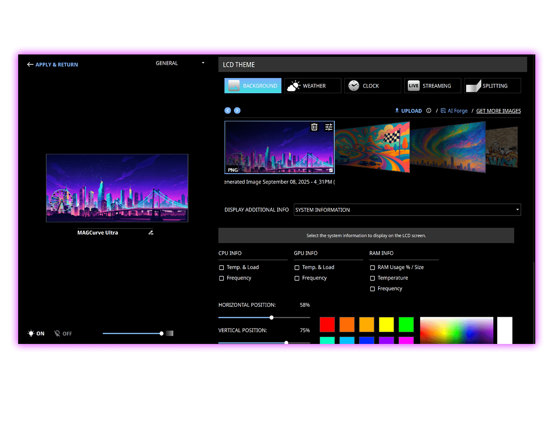Click the GET MORE IMAGES link
The image size is (553, 439).
498,111
